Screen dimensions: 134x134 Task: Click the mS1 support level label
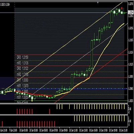click(x=22, y=97)
